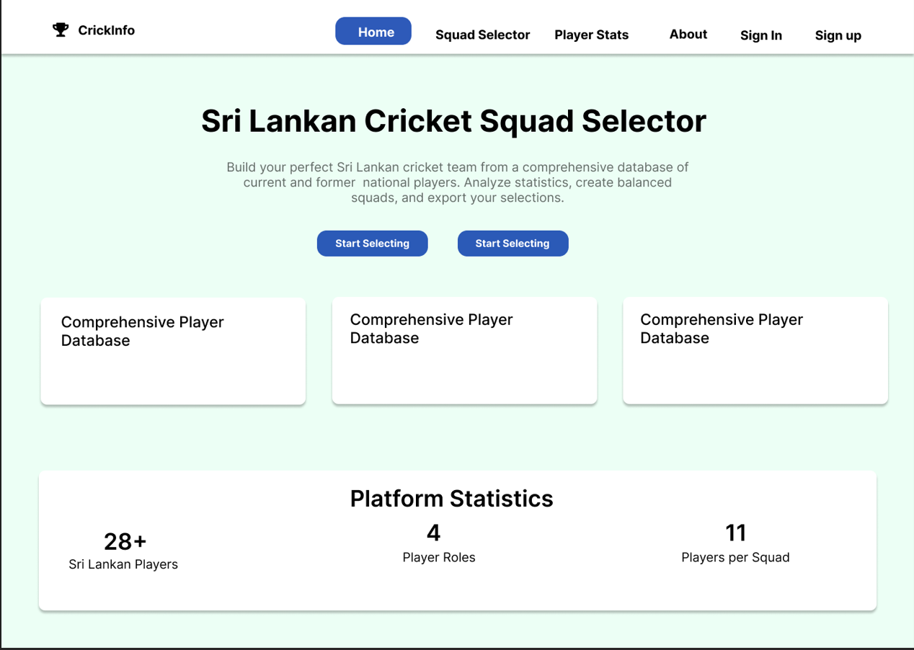Click the 28+ Sri Lankan Players statistic
The image size is (914, 650).
[x=123, y=551]
